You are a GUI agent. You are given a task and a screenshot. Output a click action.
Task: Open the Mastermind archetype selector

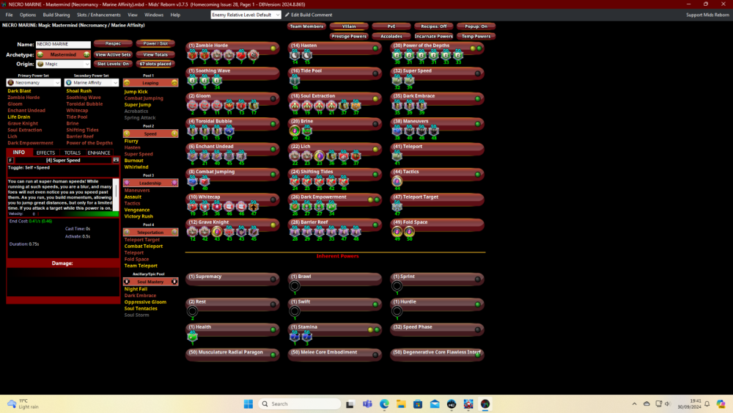pyautogui.click(x=63, y=55)
